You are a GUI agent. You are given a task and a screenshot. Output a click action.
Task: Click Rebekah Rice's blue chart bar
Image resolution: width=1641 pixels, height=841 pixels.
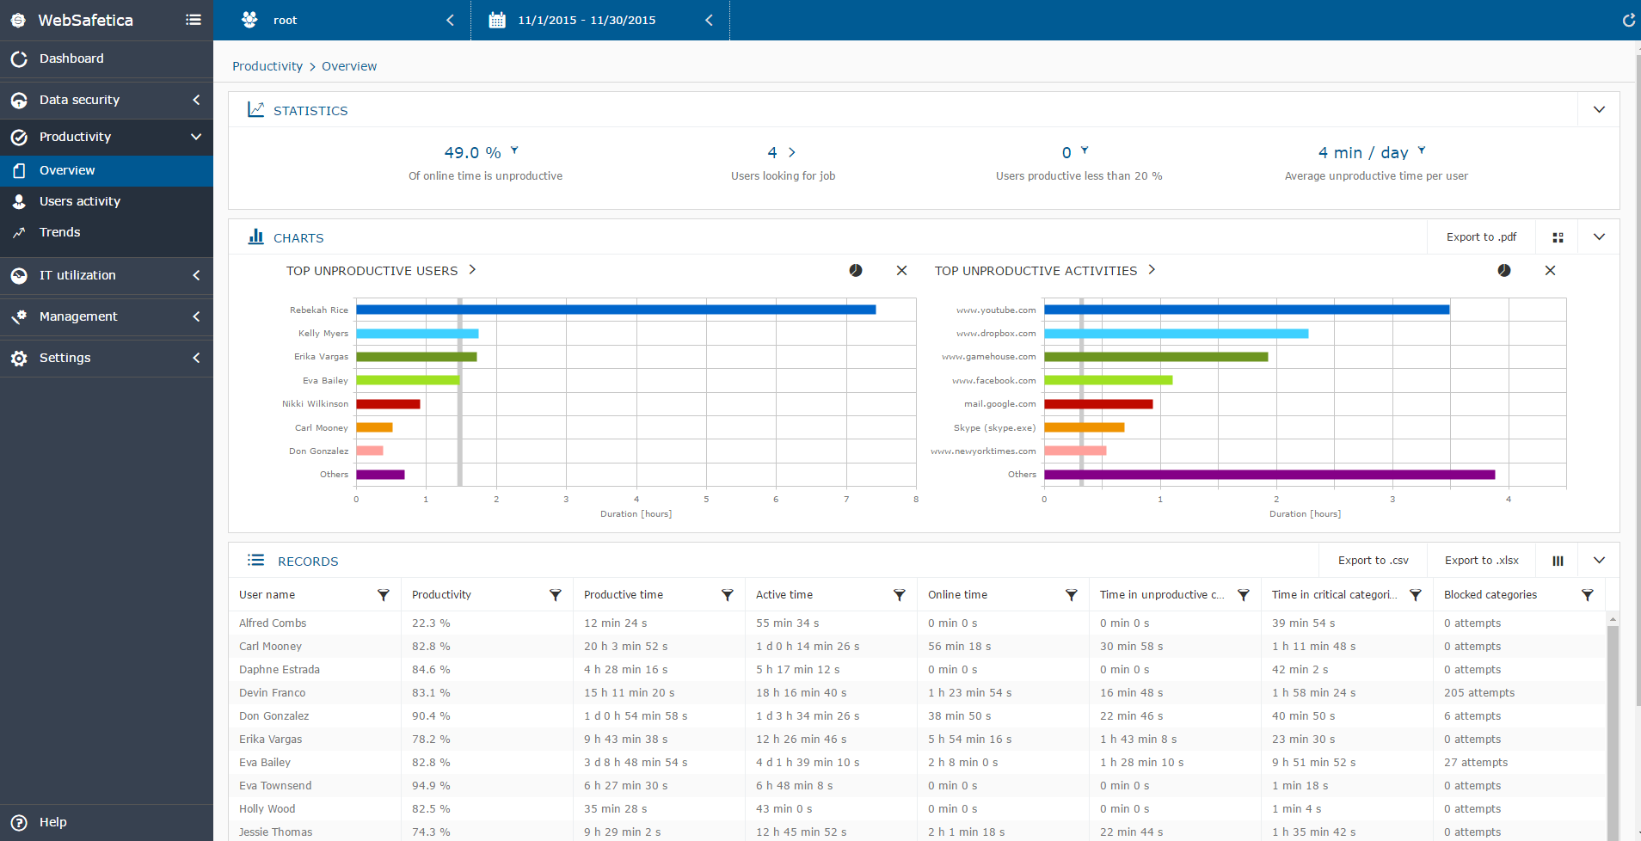pyautogui.click(x=616, y=310)
